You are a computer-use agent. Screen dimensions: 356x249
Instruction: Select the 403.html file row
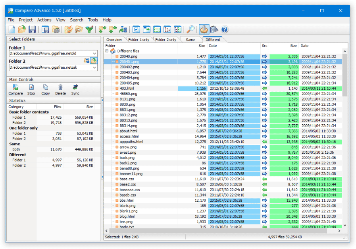(223, 89)
